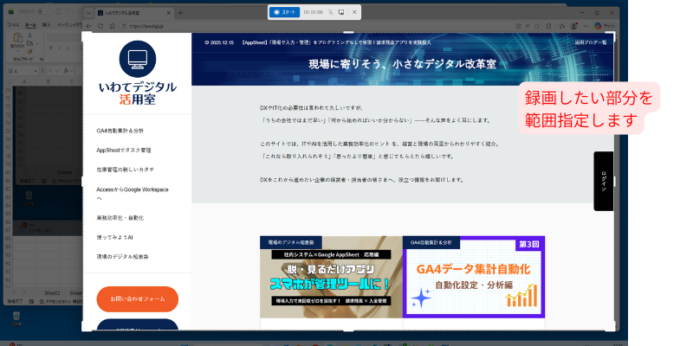Toggle system audio icon in recording bar
This screenshot has height=346, width=693.
coord(341,12)
